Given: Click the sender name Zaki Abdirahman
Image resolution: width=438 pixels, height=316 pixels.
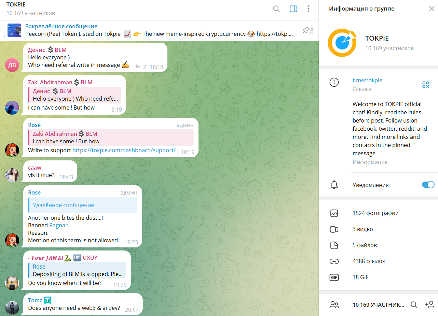Looking at the screenshot, I should point(60,82).
